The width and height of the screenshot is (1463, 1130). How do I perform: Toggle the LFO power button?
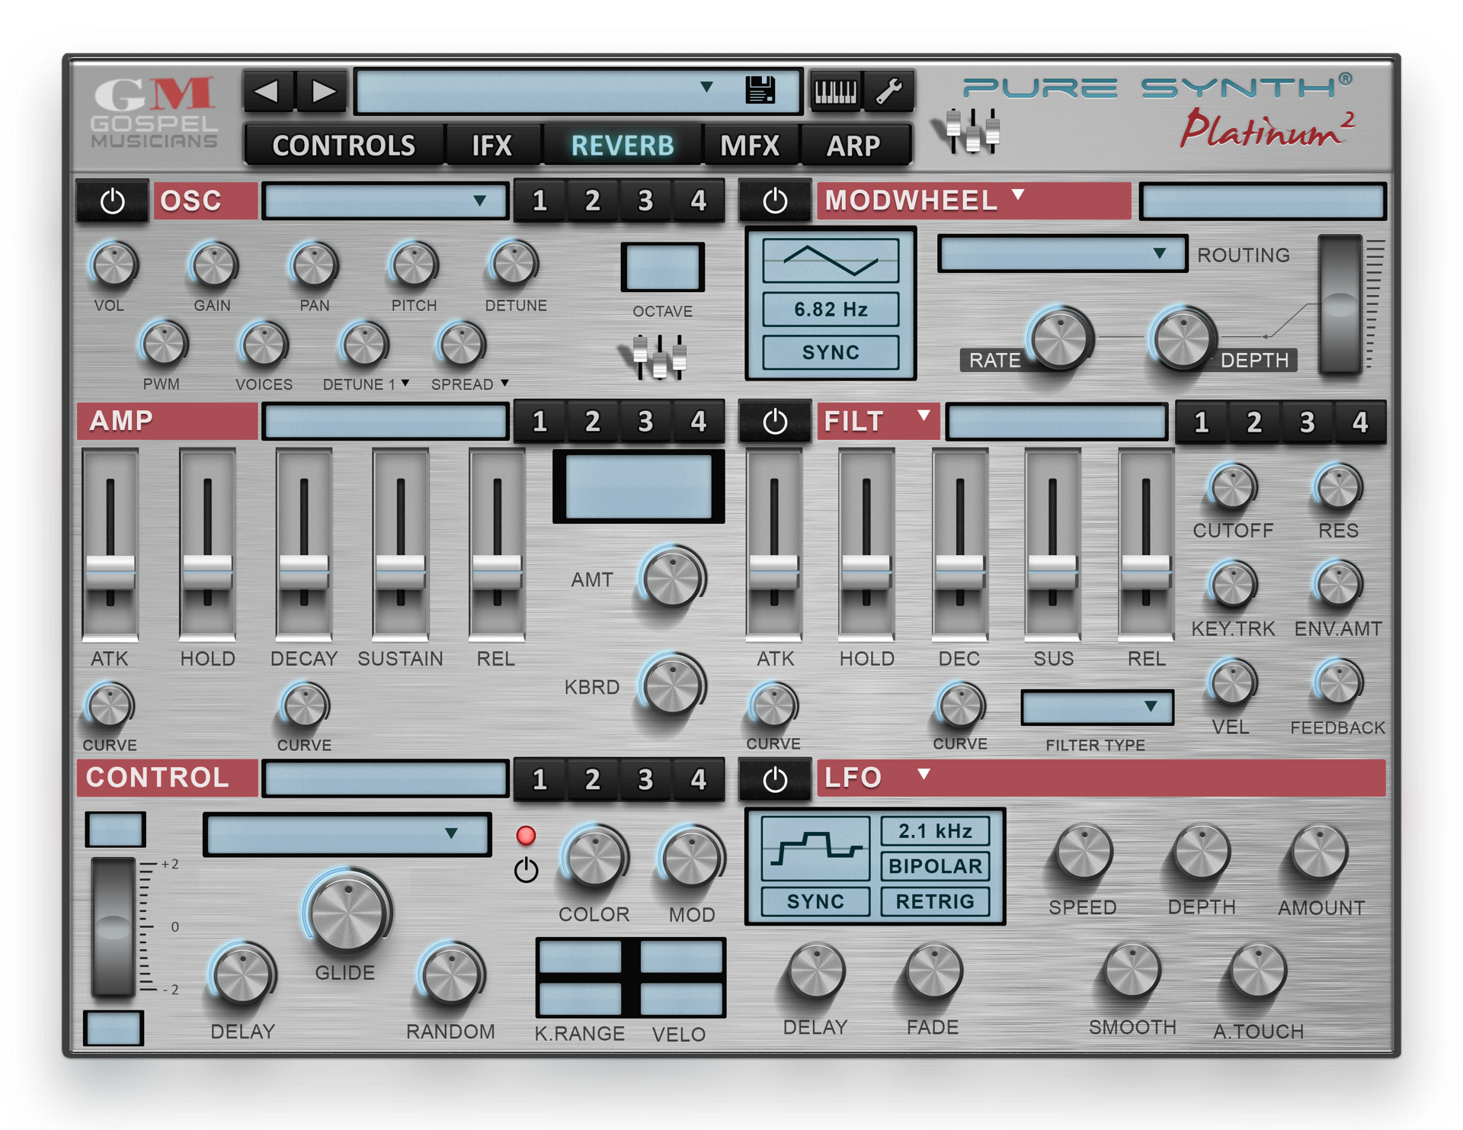pos(775,778)
